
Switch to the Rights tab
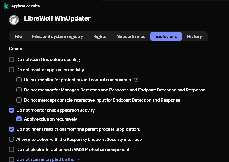point(100,36)
